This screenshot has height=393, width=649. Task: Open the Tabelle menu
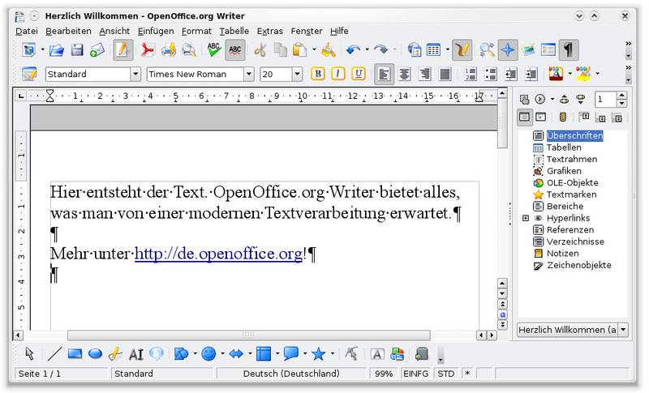234,31
